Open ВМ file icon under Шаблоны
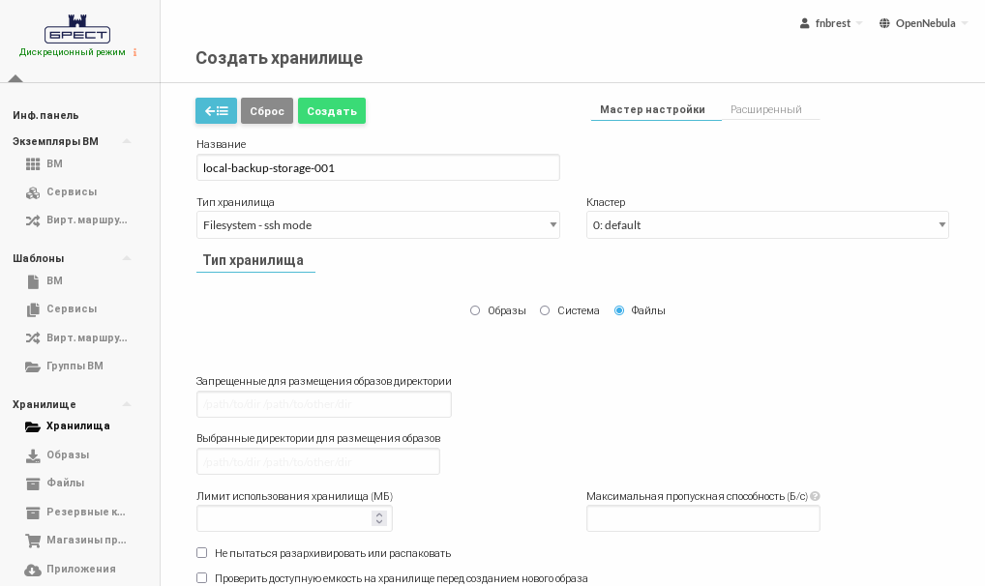Image resolution: width=985 pixels, height=586 pixels. point(33,281)
